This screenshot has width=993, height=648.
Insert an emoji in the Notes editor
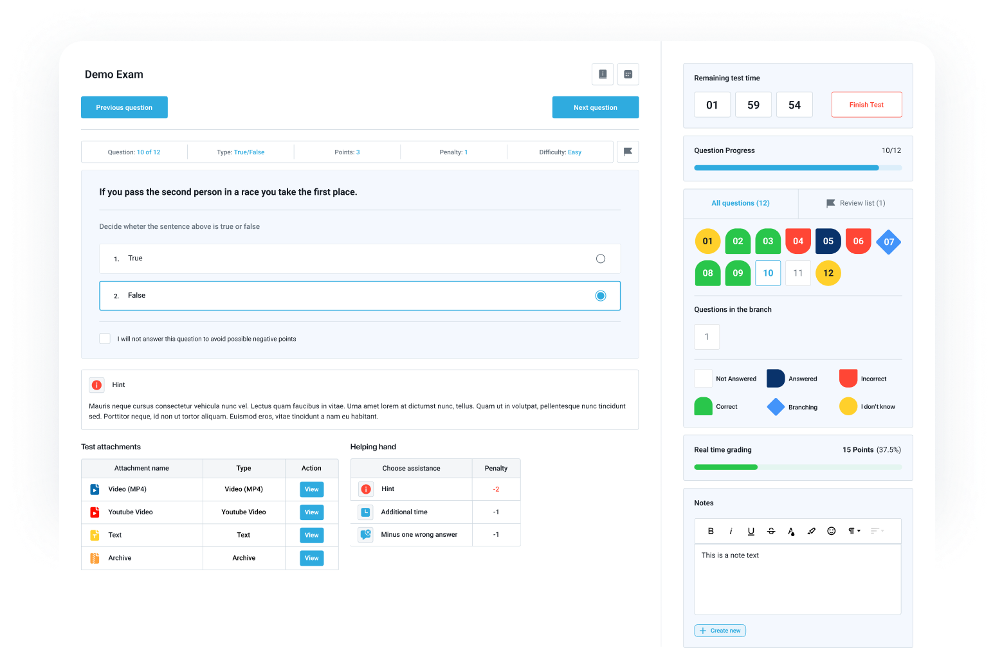tap(831, 530)
